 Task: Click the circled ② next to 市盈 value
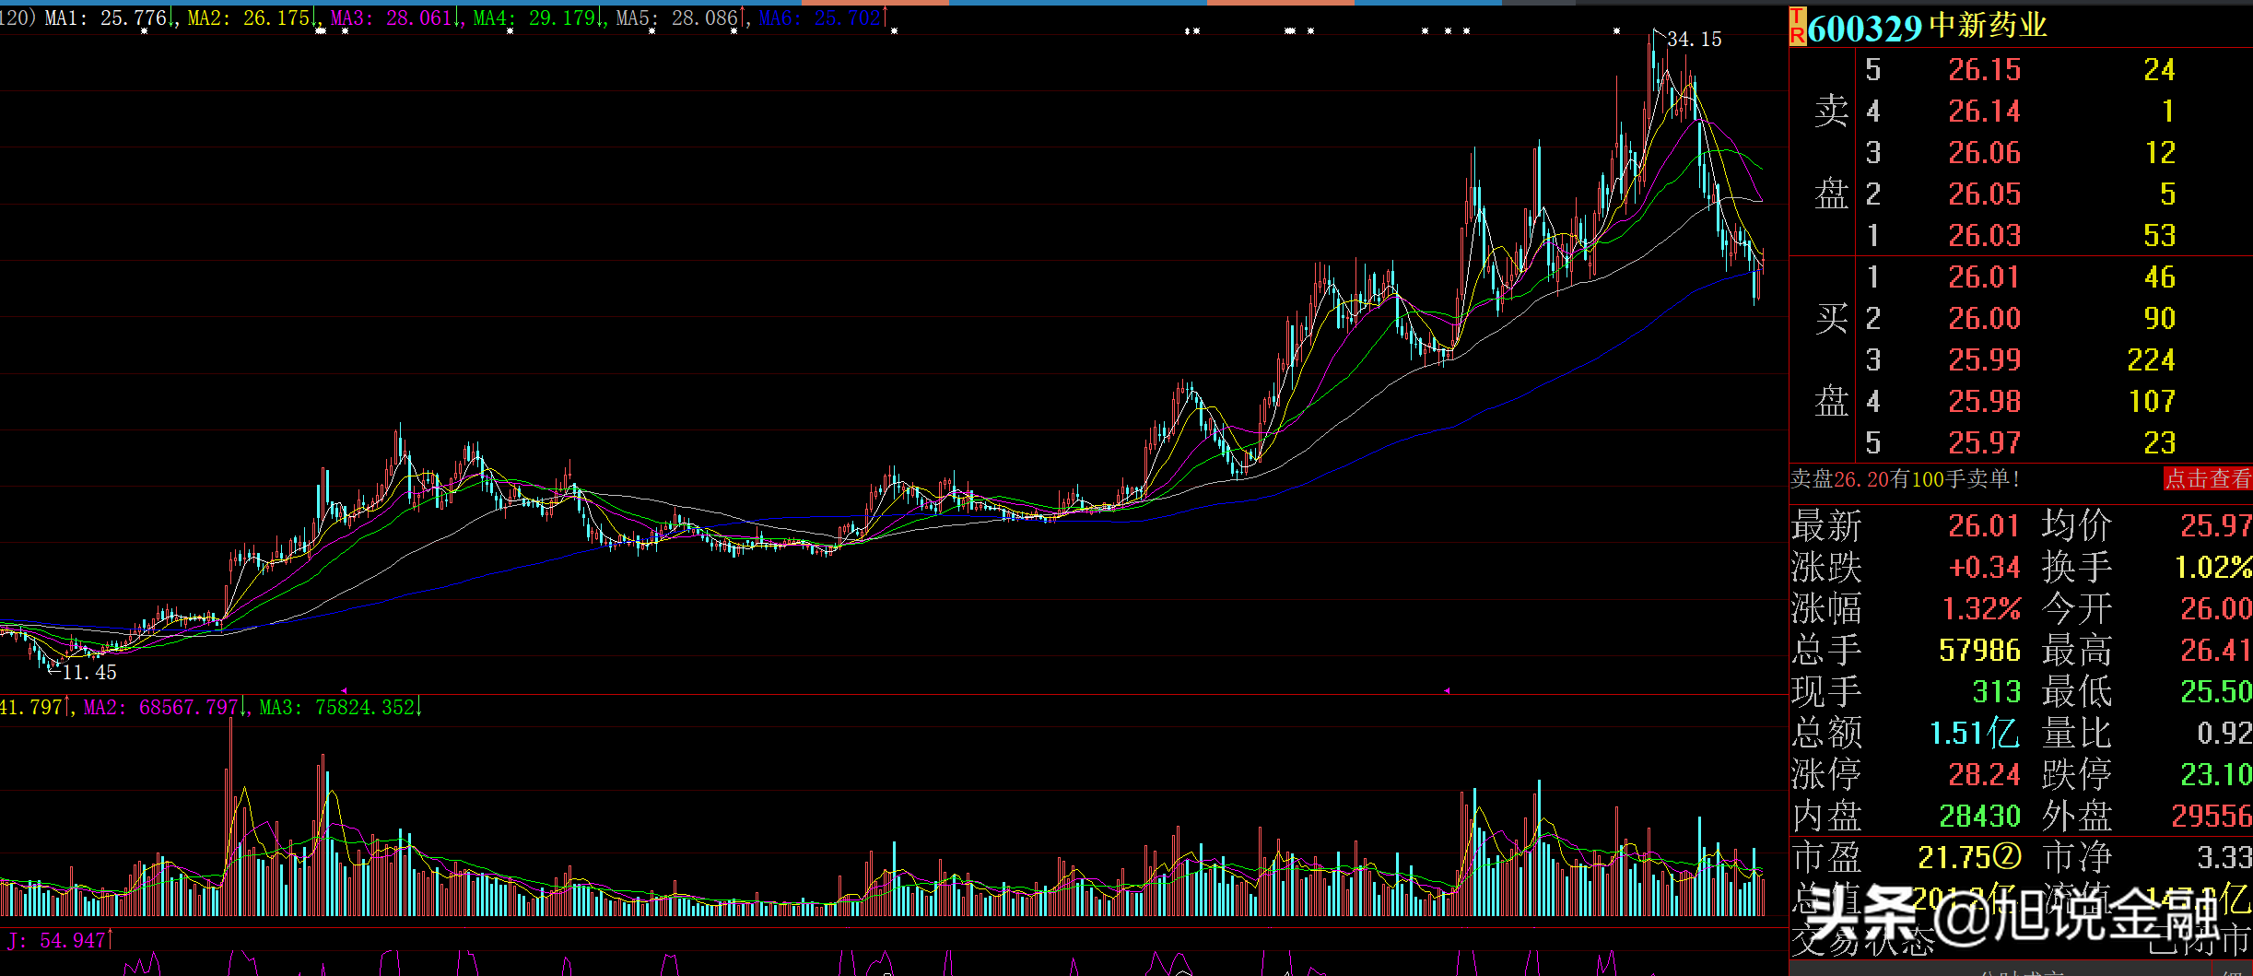coord(2008,857)
